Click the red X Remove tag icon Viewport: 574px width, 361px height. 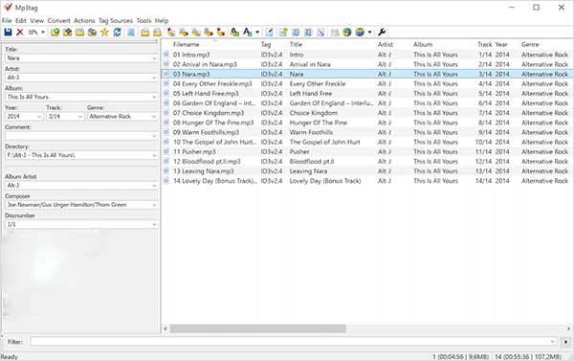tap(20, 33)
